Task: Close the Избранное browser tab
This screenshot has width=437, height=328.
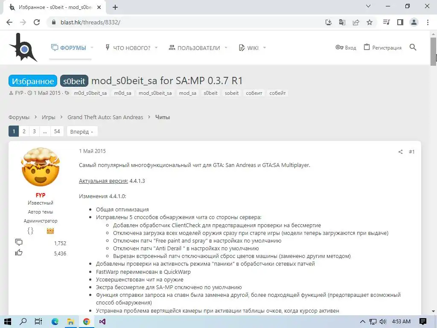Action: [99, 7]
